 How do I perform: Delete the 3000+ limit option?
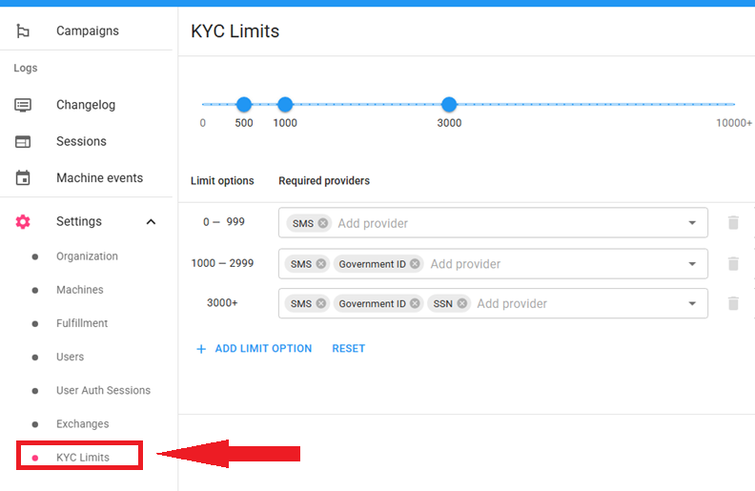[733, 304]
